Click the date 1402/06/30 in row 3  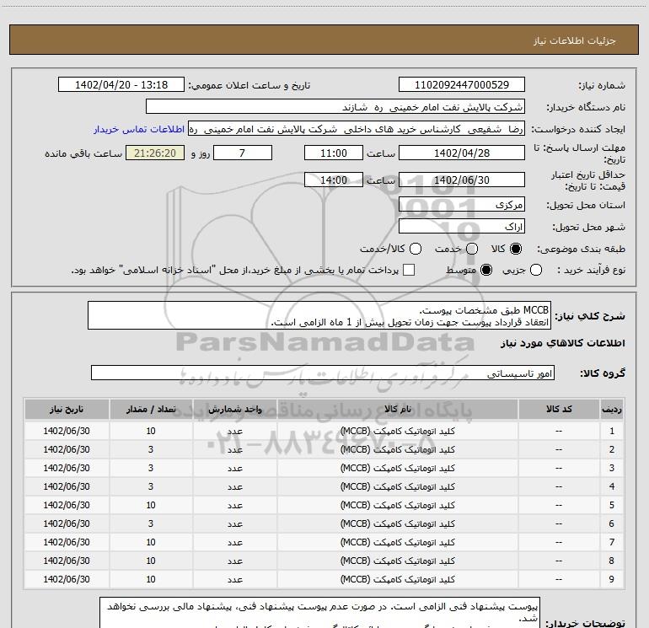click(x=67, y=468)
